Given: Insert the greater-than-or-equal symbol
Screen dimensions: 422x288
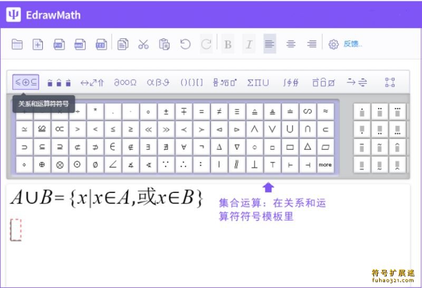Looking at the screenshot, I should coord(130,129).
